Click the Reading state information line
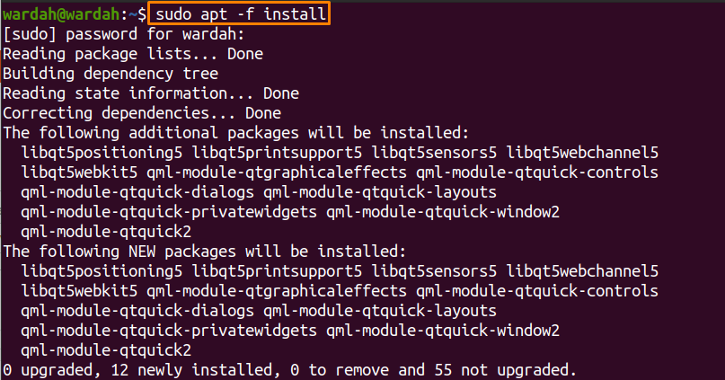The image size is (725, 380). (x=151, y=93)
